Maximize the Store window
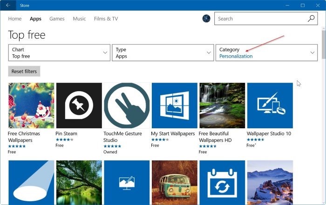 point(303,5)
